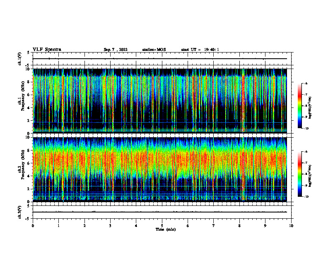Click the ch.2 spectrogram panel
This screenshot has height=253, width=328.
coord(160,169)
